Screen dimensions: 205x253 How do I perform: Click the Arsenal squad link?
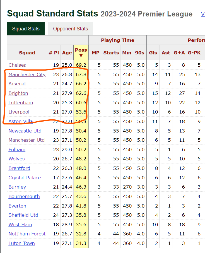pos(17,84)
